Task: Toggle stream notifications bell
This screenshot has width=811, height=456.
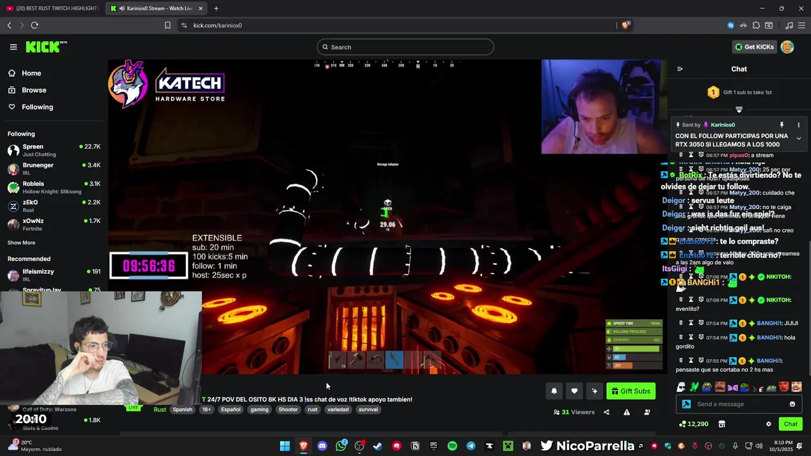Action: [554, 391]
